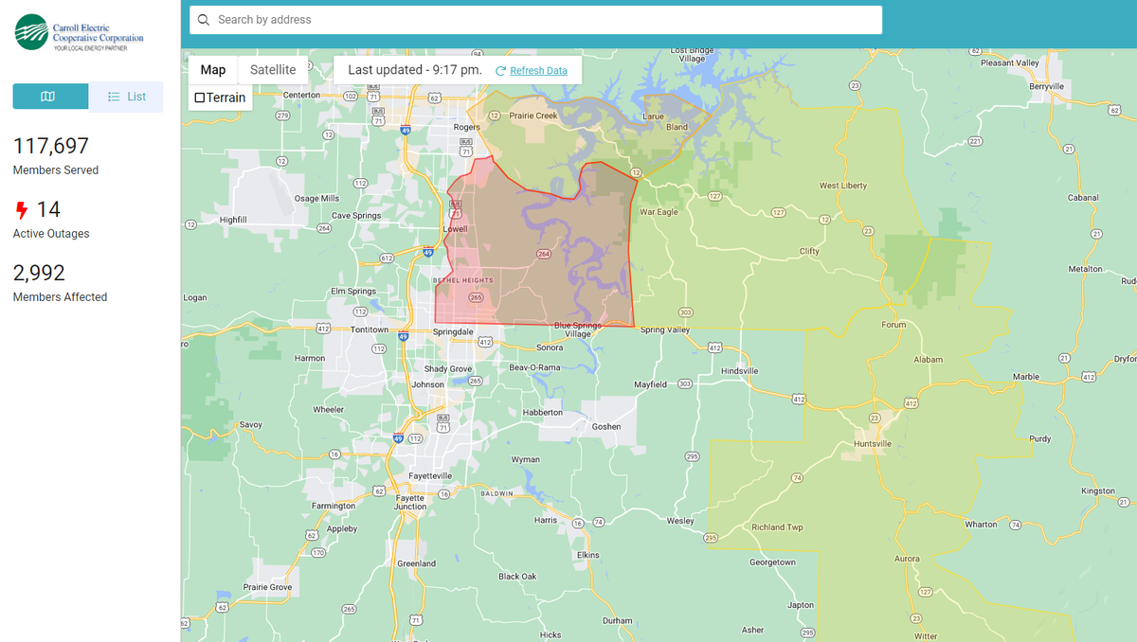1137x642 pixels.
Task: Focus the Search by address field
Action: 535,20
